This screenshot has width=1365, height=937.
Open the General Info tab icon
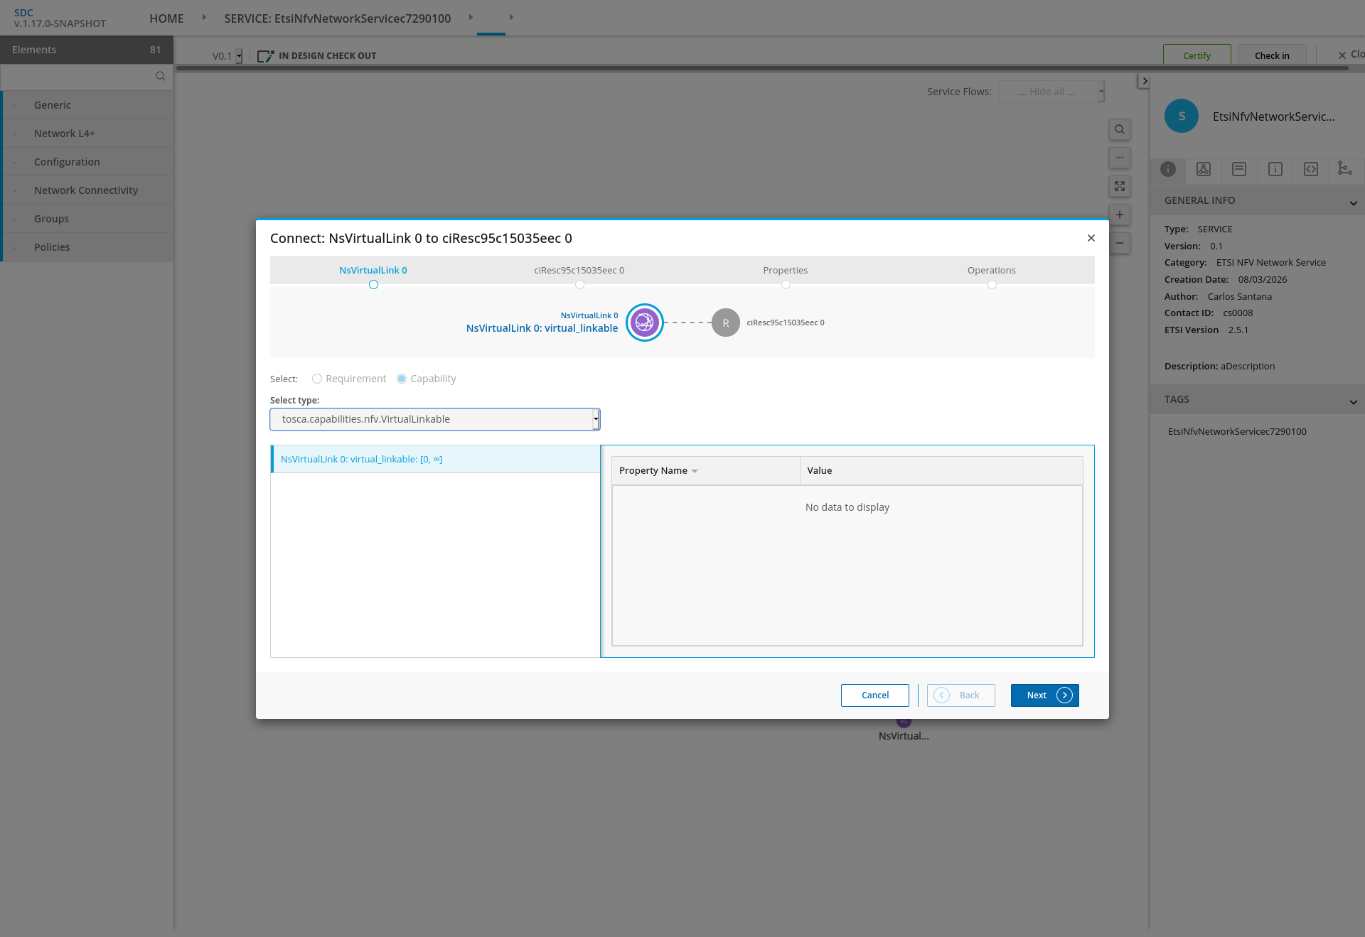point(1168,169)
